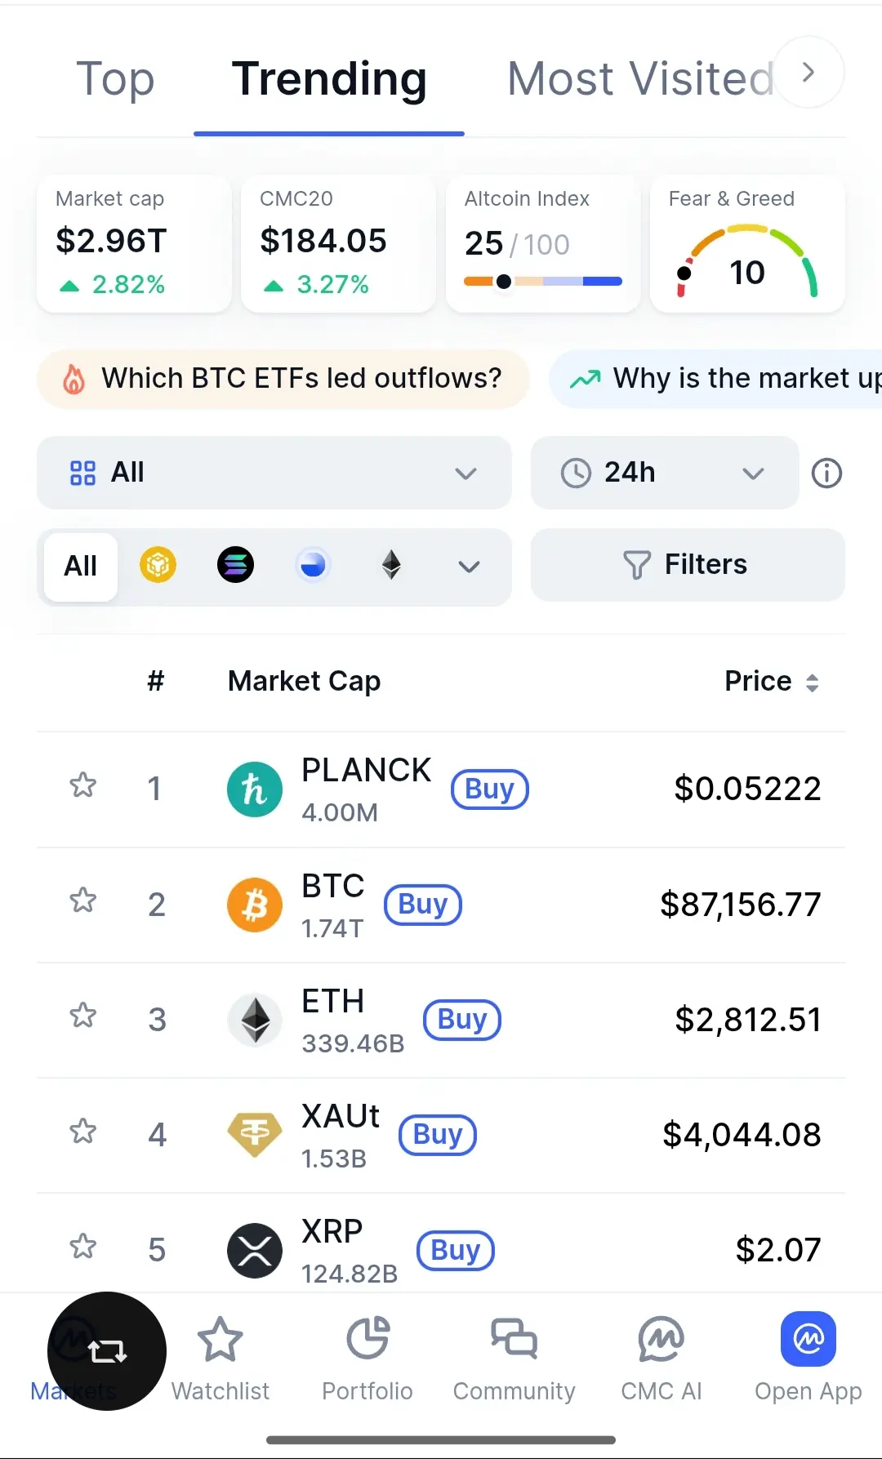This screenshot has width=882, height=1459.
Task: Click the Altcoin Index slider bar
Action: [543, 282]
